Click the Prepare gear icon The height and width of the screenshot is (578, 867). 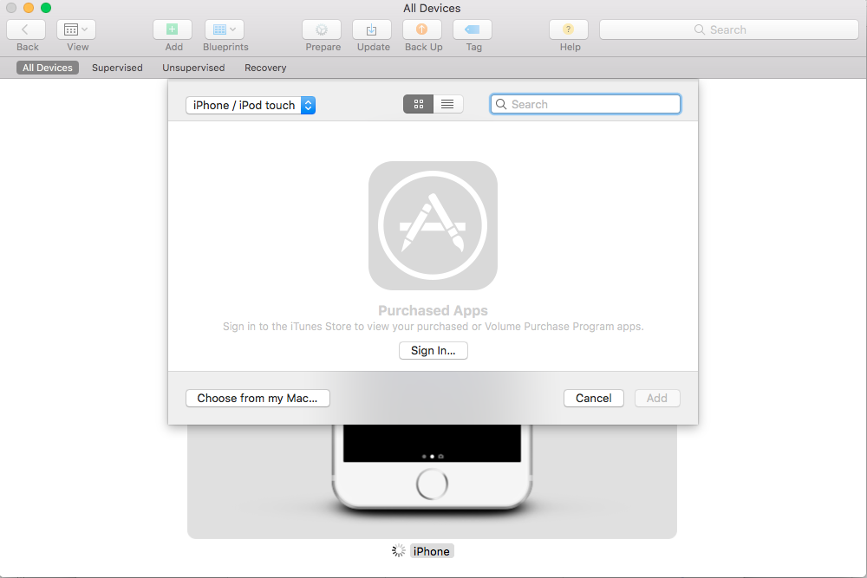(x=322, y=29)
